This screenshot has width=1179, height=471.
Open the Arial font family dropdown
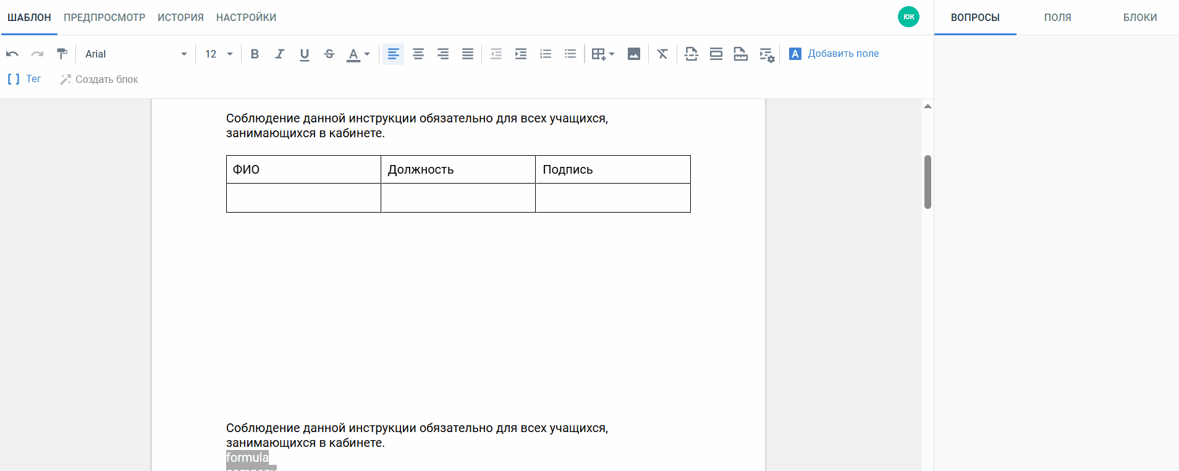(x=136, y=54)
